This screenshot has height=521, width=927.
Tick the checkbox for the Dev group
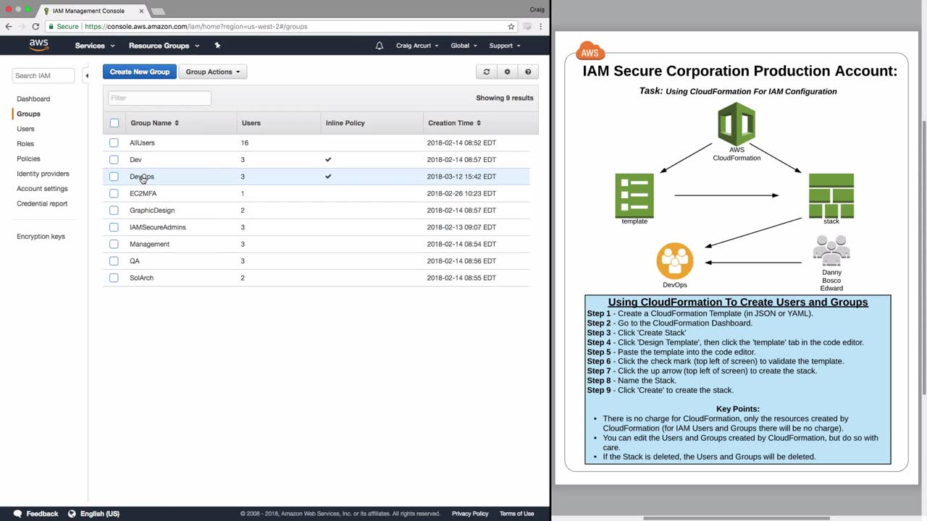(x=114, y=159)
